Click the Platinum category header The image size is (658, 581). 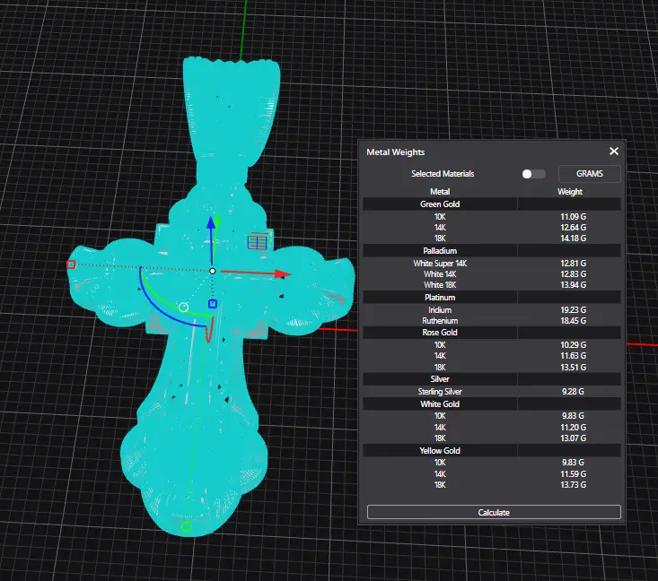coord(440,297)
